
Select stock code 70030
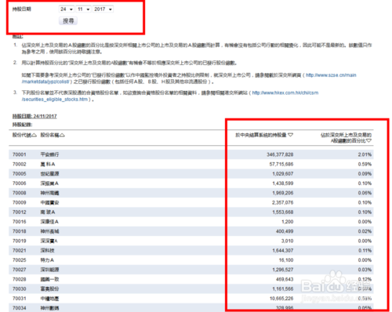pyautogui.click(x=20, y=289)
